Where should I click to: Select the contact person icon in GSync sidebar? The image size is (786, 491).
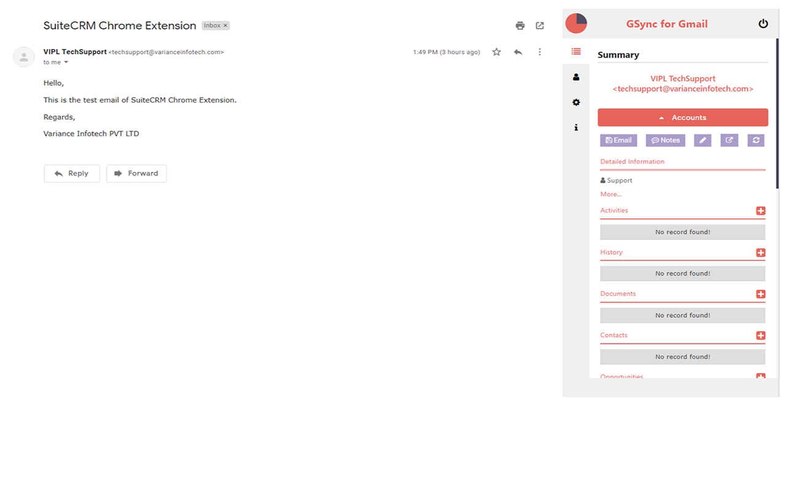[576, 77]
